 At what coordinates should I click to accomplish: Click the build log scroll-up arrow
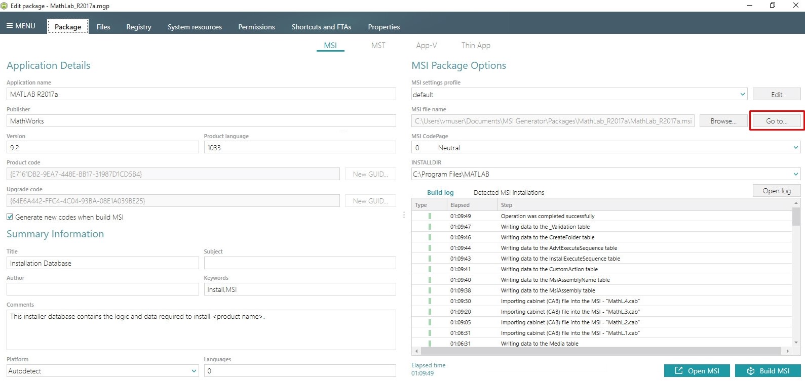click(x=796, y=203)
